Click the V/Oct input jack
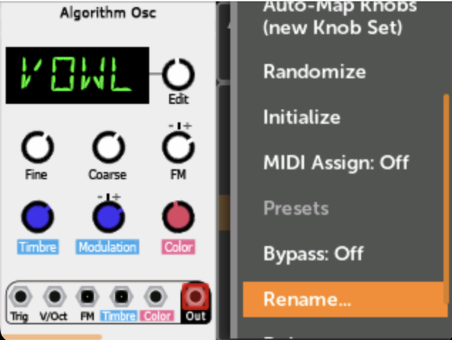 click(55, 297)
